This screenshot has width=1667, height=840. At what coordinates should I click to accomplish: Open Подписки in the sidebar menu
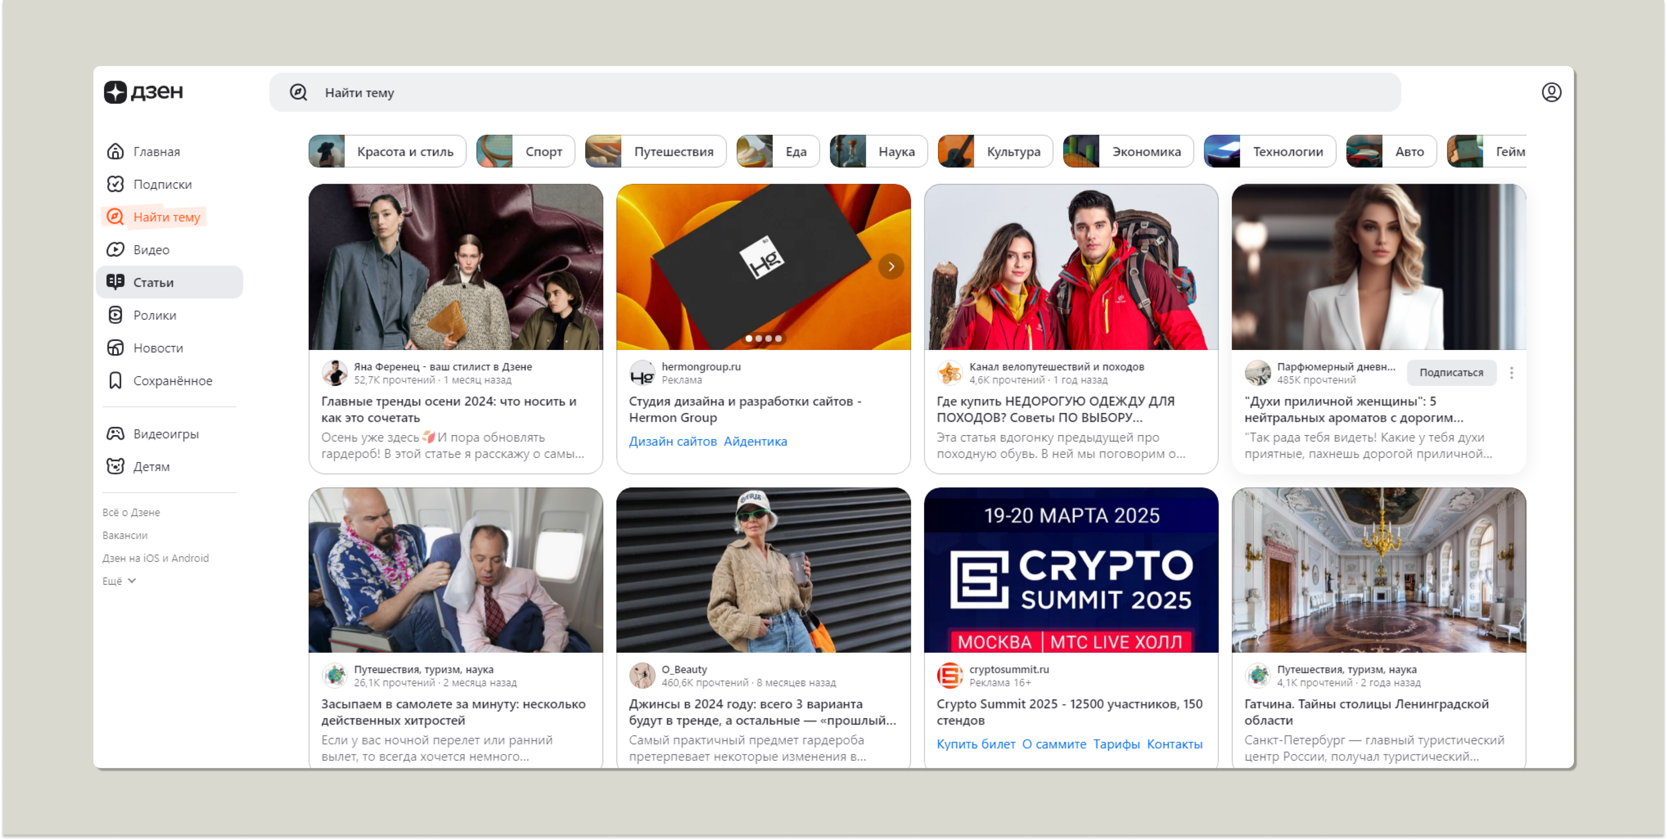pos(170,185)
